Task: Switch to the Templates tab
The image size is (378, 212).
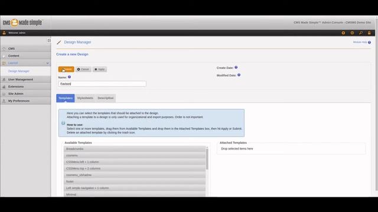Action: [66, 98]
